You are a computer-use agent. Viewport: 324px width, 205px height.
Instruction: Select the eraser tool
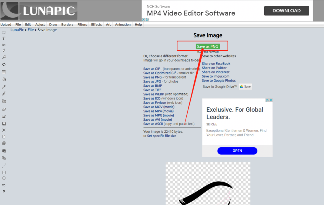click(4, 109)
